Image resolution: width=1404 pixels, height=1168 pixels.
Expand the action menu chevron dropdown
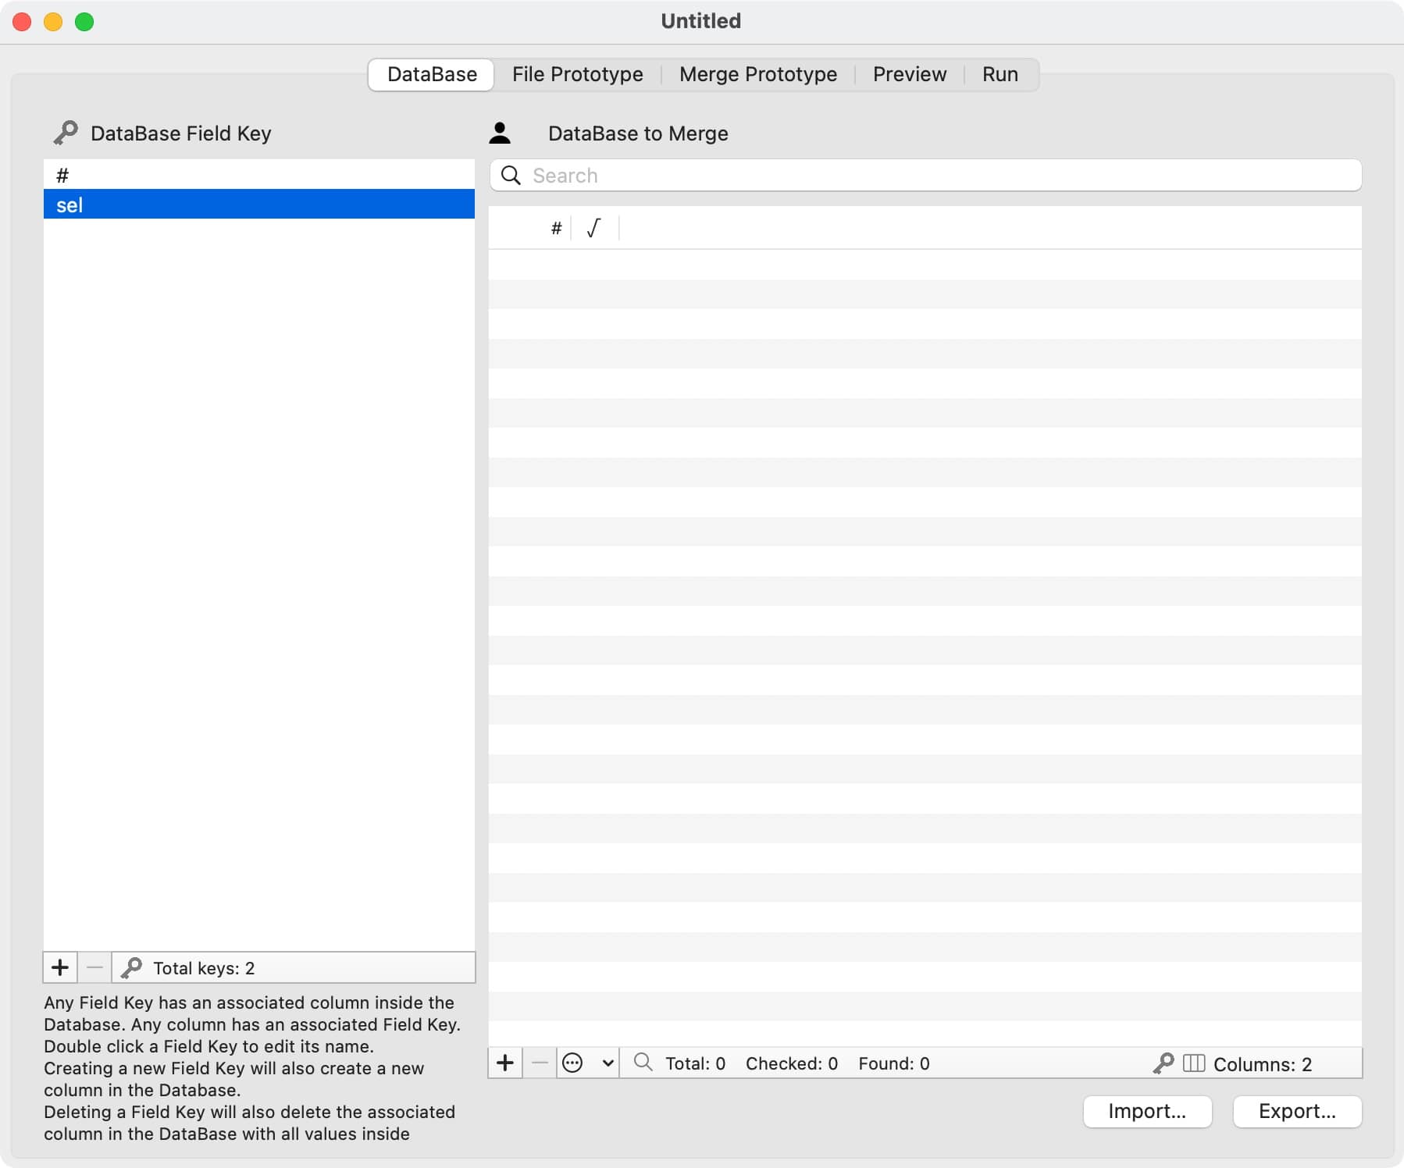pos(608,1063)
